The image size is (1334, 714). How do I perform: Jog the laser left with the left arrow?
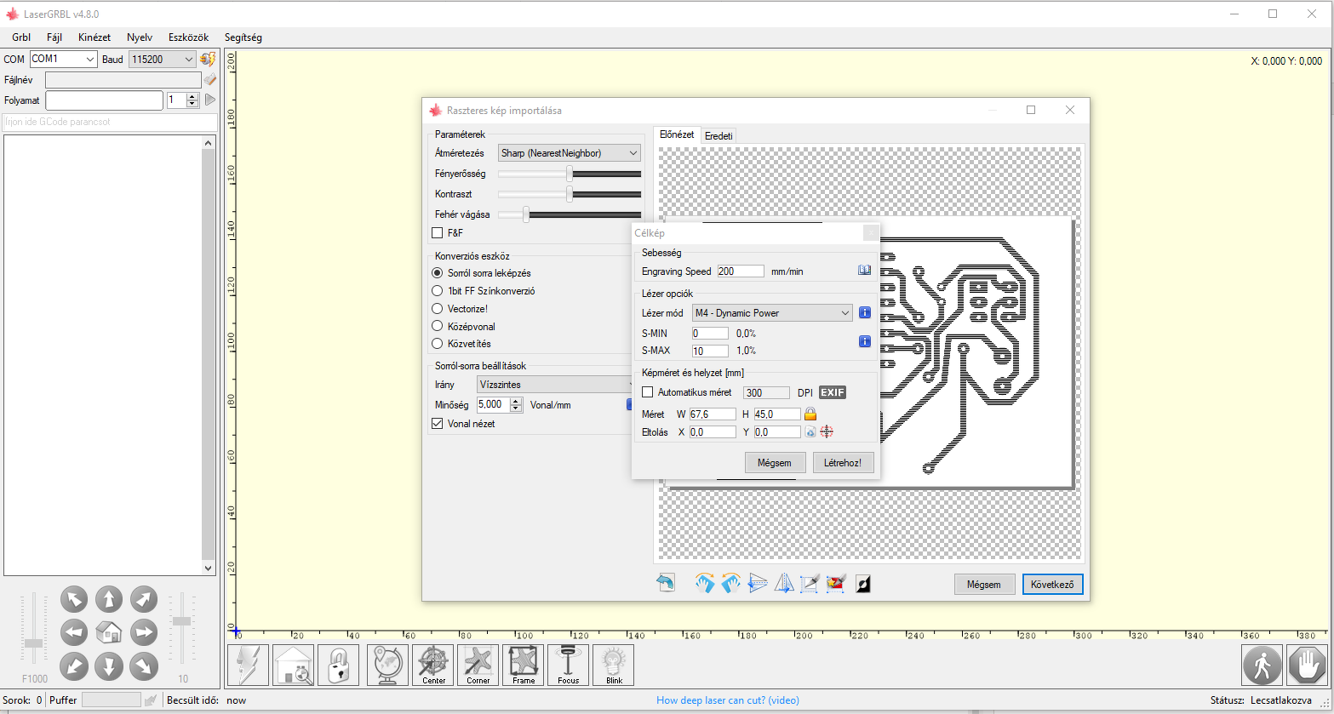[x=75, y=632]
